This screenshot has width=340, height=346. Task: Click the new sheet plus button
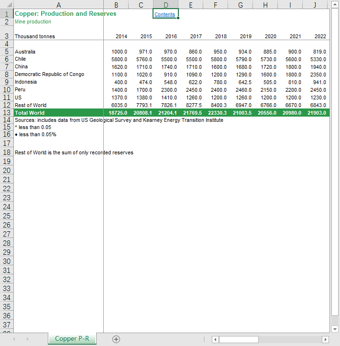pyautogui.click(x=116, y=339)
